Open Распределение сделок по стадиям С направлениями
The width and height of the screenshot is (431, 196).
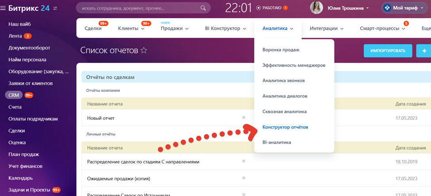point(143,162)
